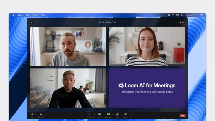Mute the microphone
Image resolution: width=215 pixels, height=121 pixels.
[32, 115]
